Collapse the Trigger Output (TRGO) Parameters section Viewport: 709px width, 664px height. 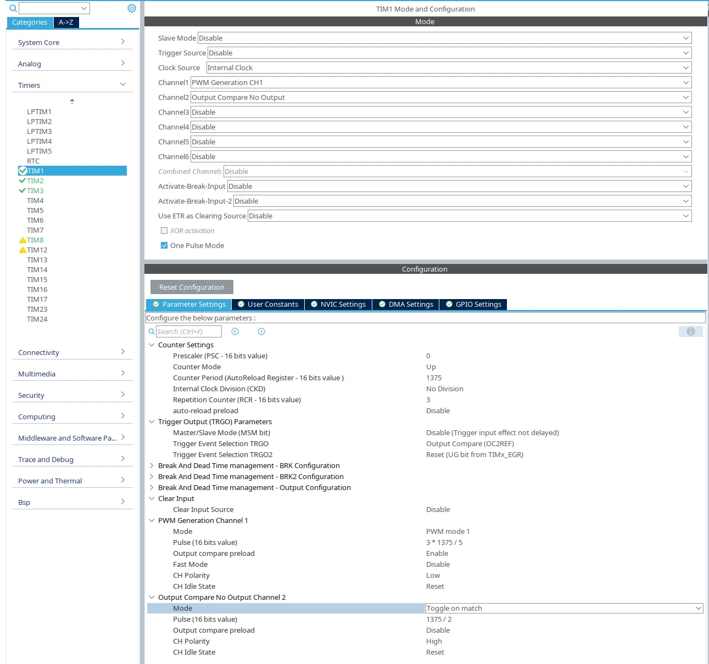click(152, 421)
